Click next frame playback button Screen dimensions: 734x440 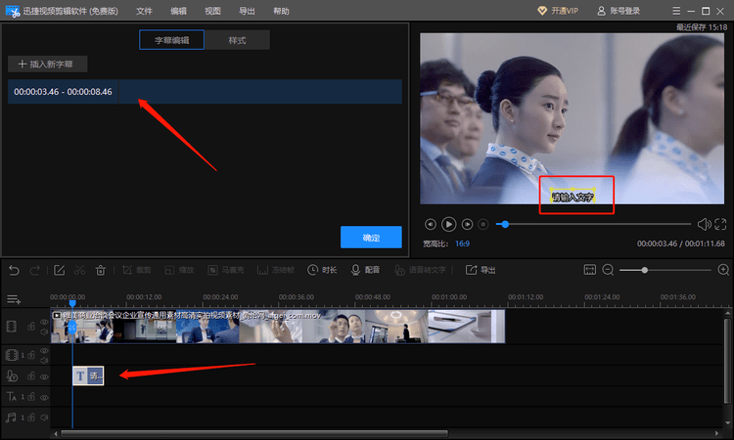pyautogui.click(x=467, y=225)
